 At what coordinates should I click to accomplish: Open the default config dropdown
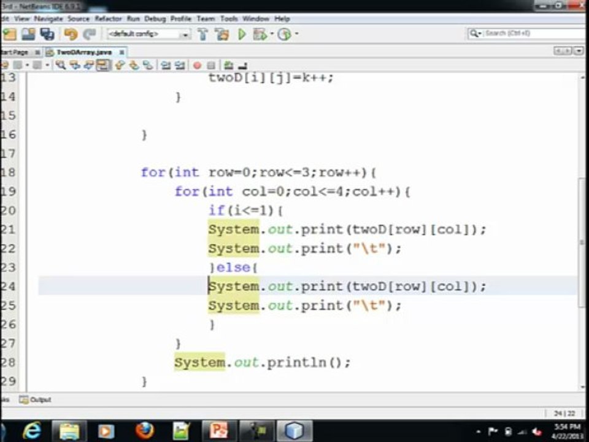185,34
